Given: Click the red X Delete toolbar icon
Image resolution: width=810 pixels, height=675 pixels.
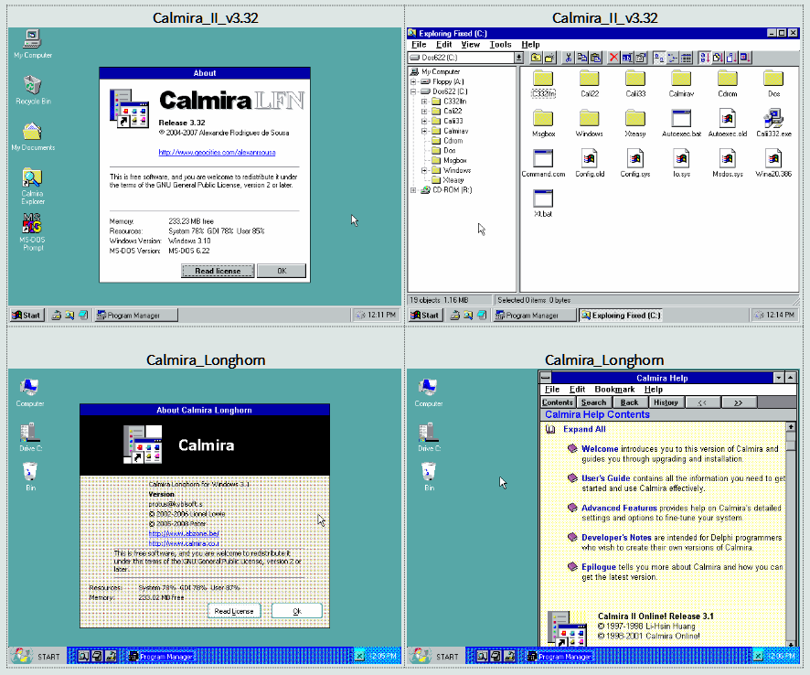Looking at the screenshot, I should [613, 58].
